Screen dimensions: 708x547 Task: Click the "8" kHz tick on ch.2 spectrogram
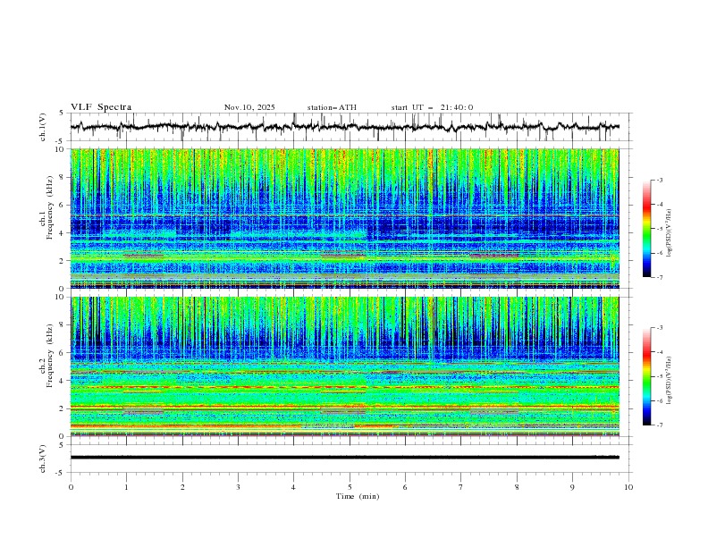(63, 325)
